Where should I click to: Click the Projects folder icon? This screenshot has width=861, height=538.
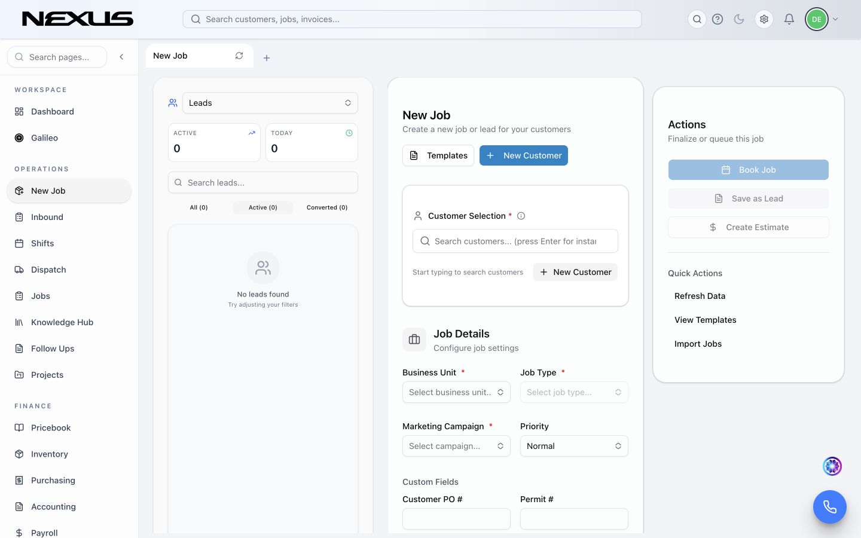point(19,375)
